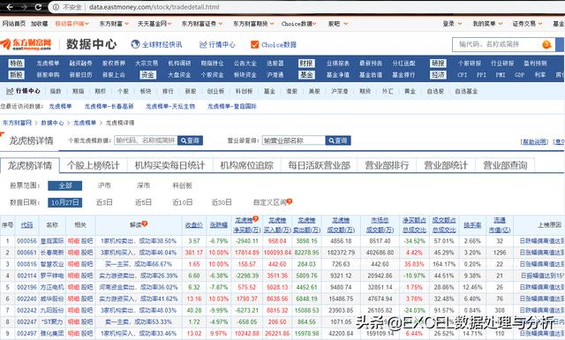The height and width of the screenshot is (340, 565).
Task: Select the 近30日 date range
Action: pos(222,202)
